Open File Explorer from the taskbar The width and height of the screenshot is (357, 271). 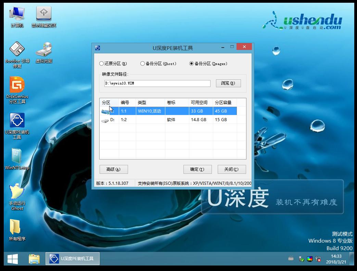click(x=34, y=259)
